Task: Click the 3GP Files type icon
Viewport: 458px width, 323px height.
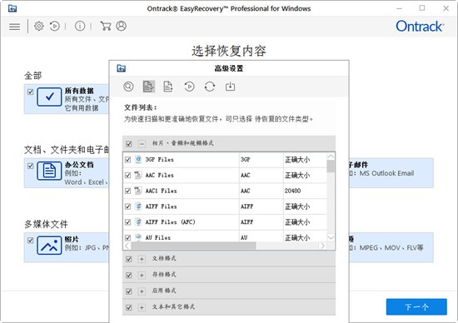Action: 138,160
